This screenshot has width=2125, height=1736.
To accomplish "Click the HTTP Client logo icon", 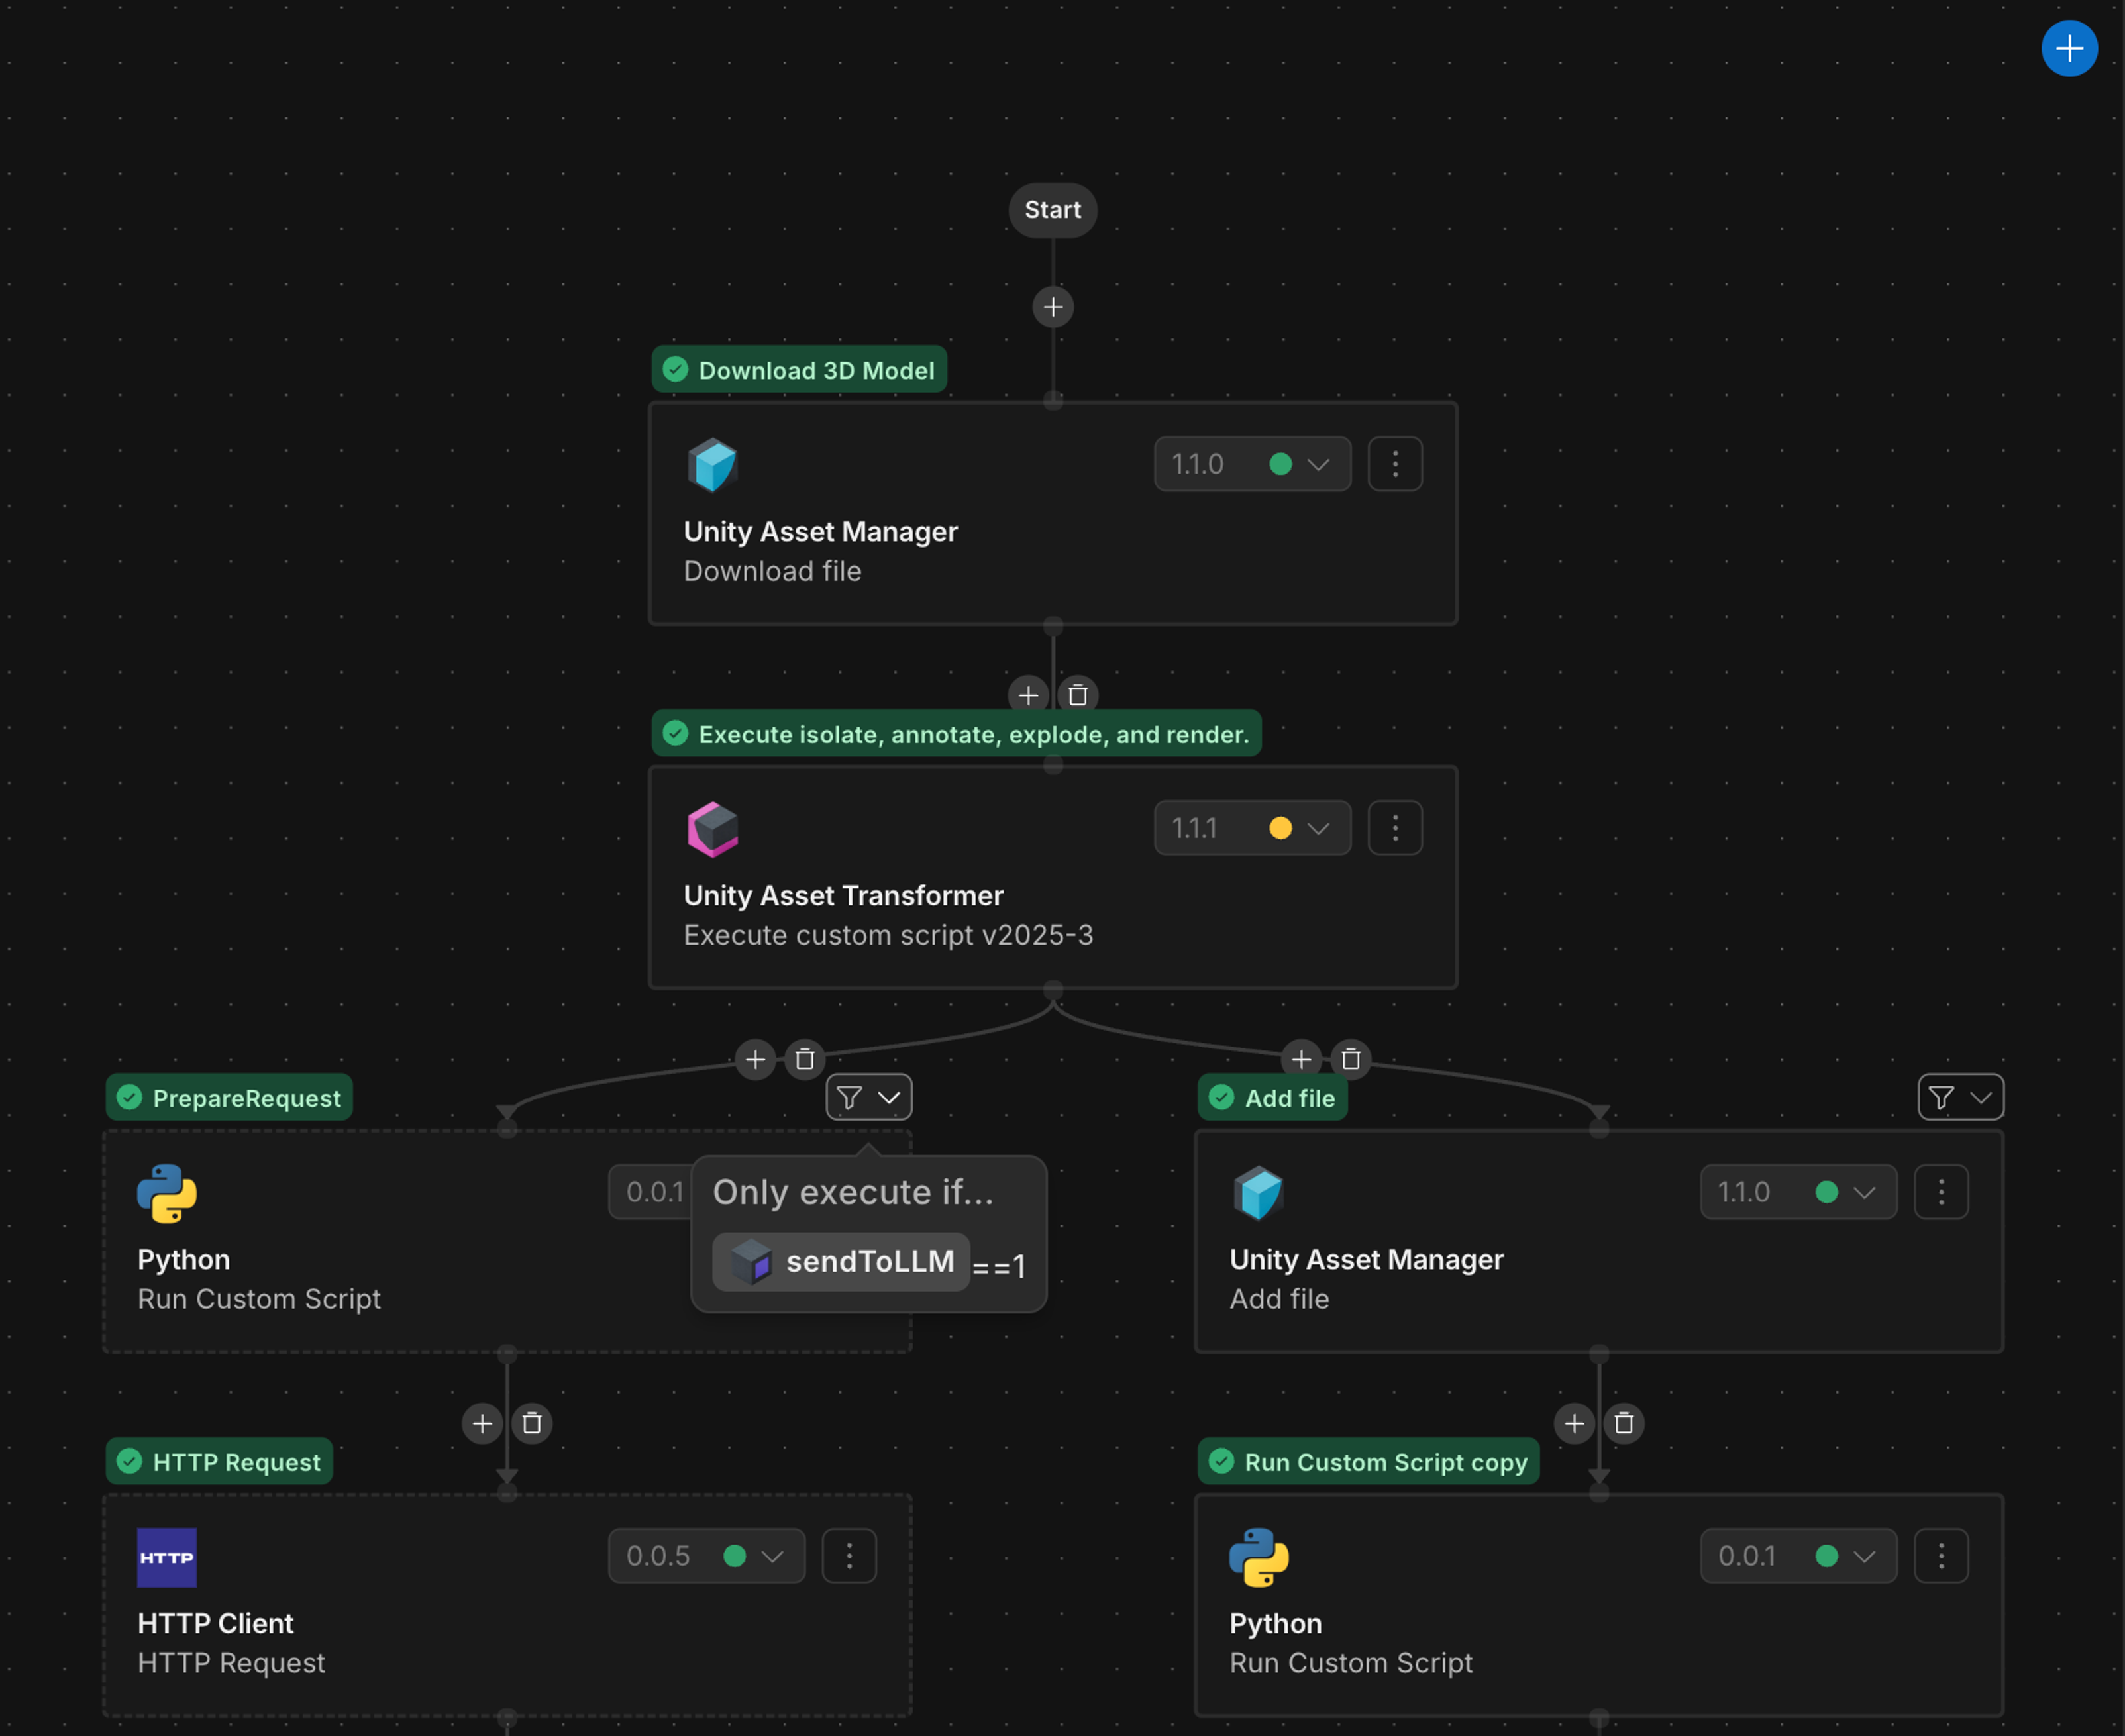I will 167,1558.
